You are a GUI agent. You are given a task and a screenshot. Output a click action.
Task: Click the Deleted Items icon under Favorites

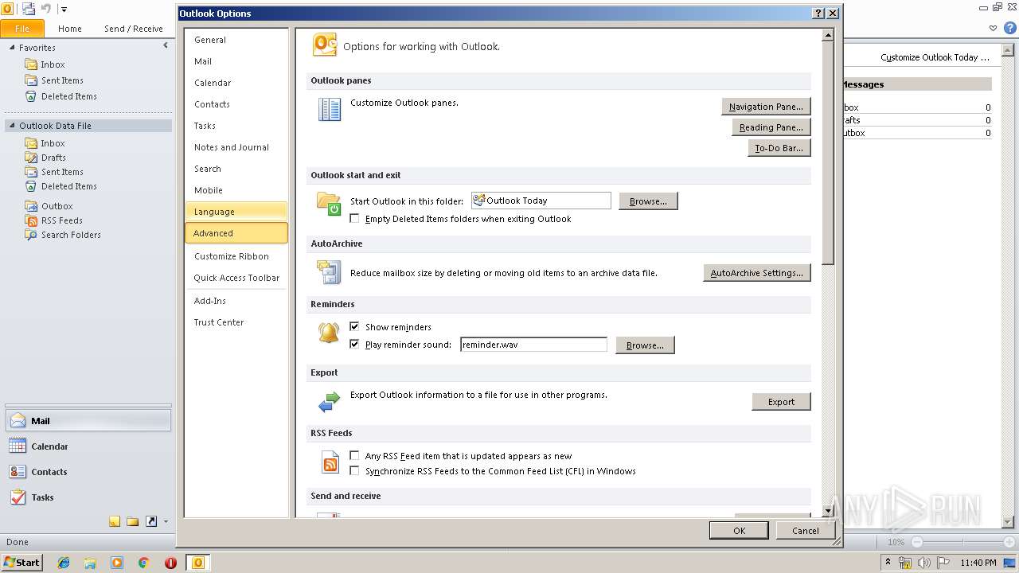31,96
